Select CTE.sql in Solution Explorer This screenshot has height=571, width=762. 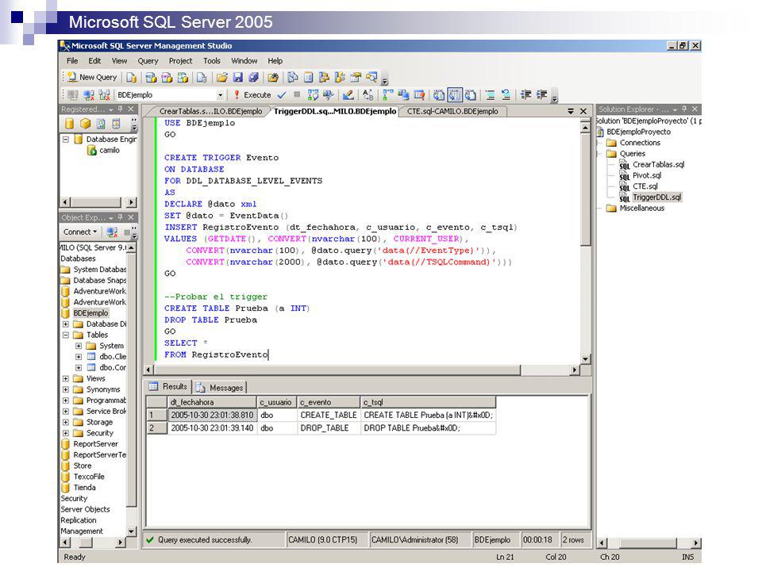(x=645, y=186)
